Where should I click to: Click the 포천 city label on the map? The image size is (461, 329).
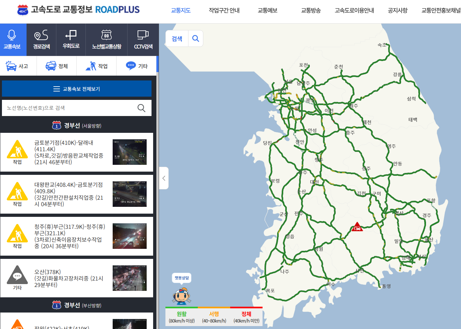304,65
